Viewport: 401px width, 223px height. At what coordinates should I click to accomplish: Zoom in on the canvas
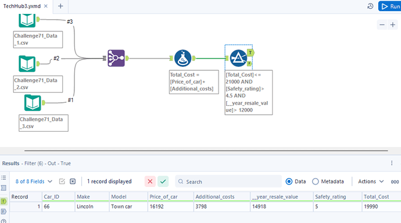393,25
